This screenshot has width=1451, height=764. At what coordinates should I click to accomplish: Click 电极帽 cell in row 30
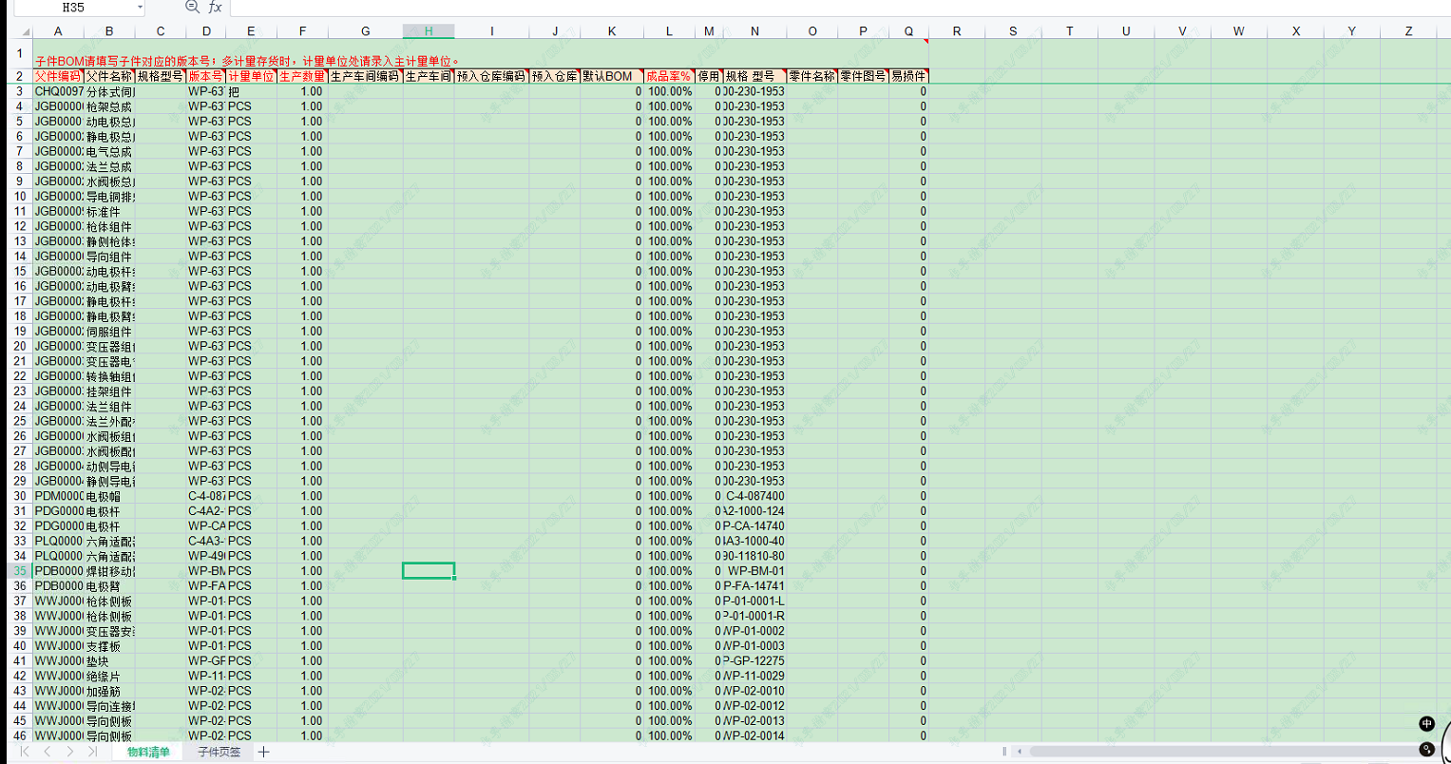[109, 496]
